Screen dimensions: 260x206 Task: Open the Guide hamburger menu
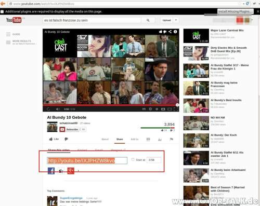8,34
